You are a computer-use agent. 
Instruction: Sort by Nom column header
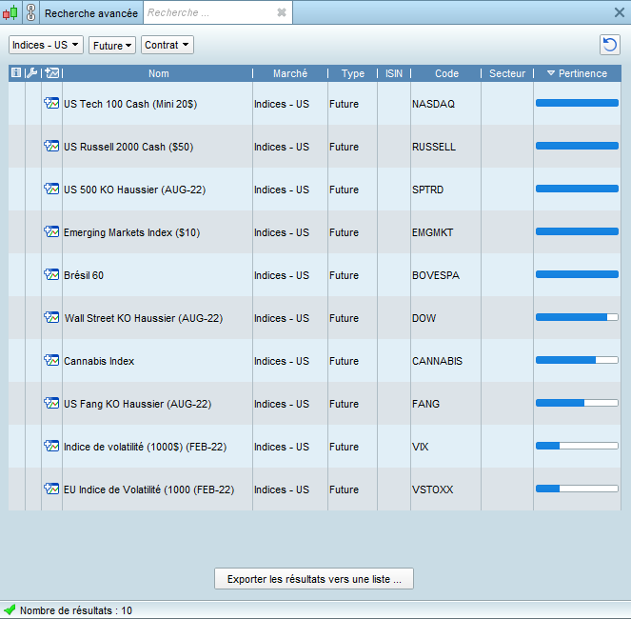click(159, 73)
